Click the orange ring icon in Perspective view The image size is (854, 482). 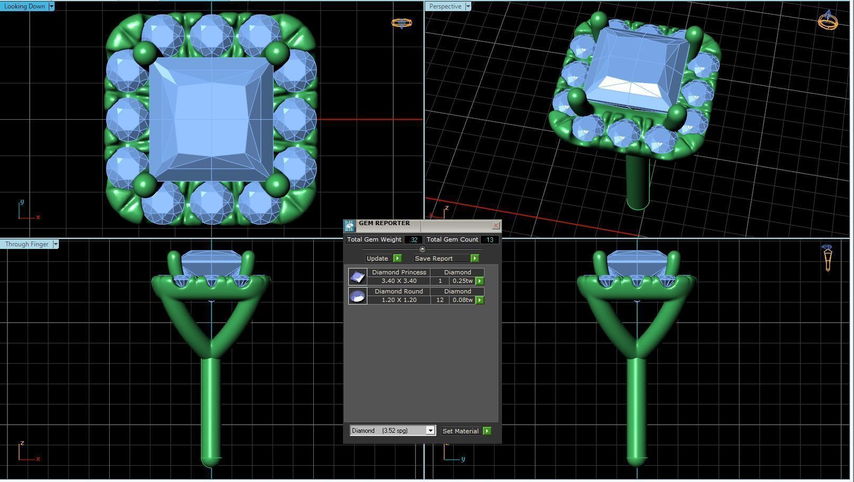click(x=828, y=20)
